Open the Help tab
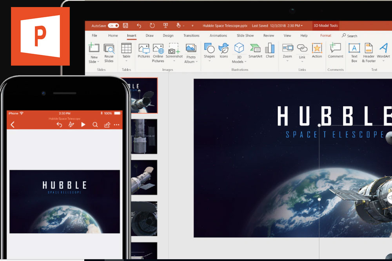The width and height of the screenshot is (392, 261). point(304,36)
